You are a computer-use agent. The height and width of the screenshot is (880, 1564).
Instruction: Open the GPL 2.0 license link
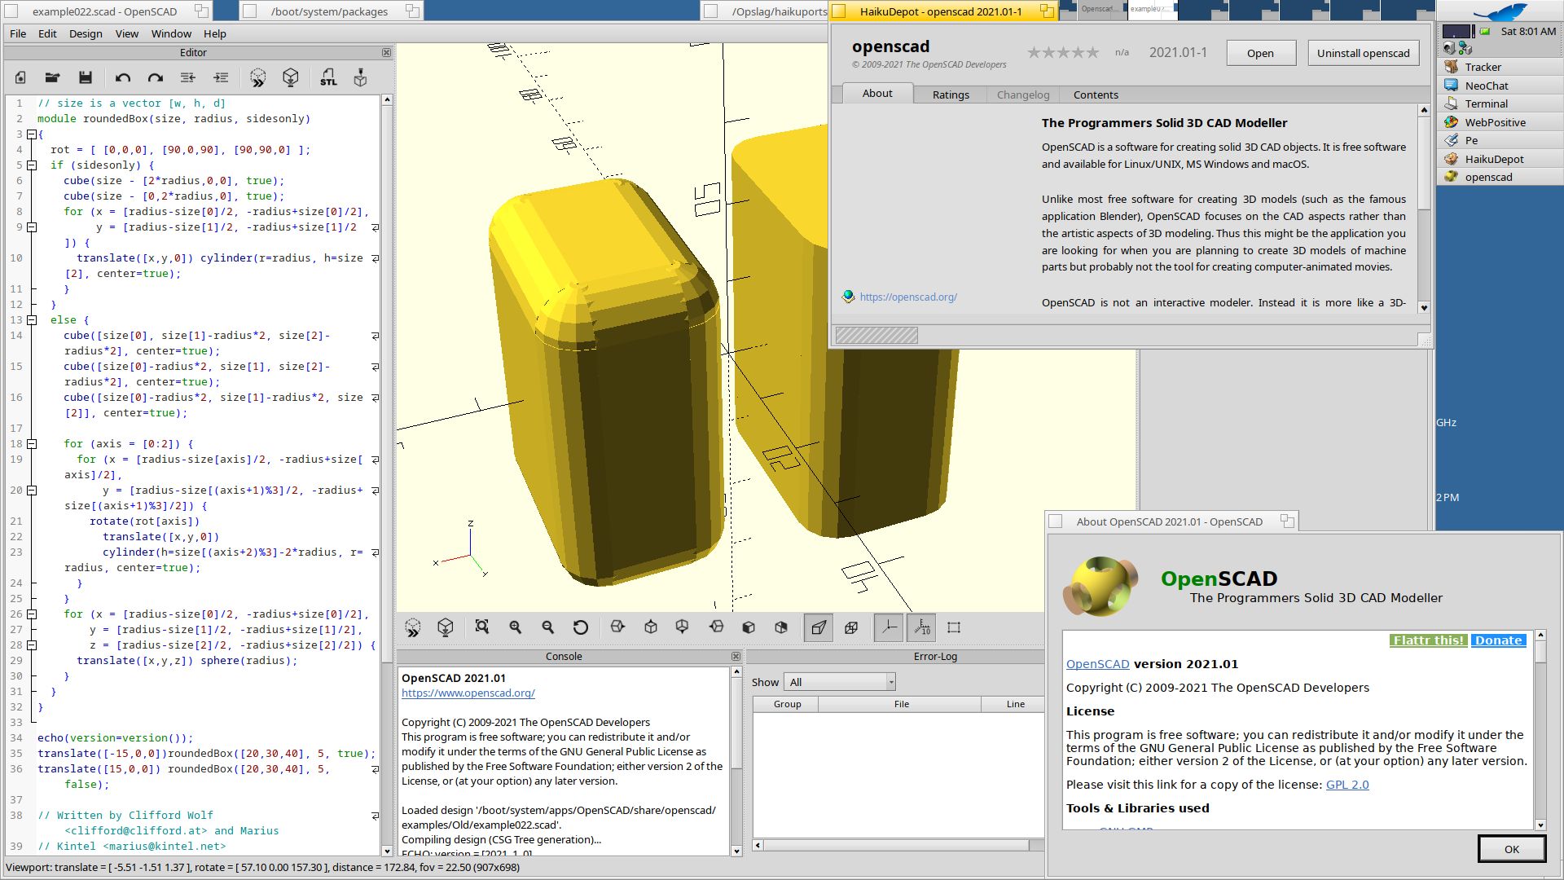pyautogui.click(x=1347, y=785)
